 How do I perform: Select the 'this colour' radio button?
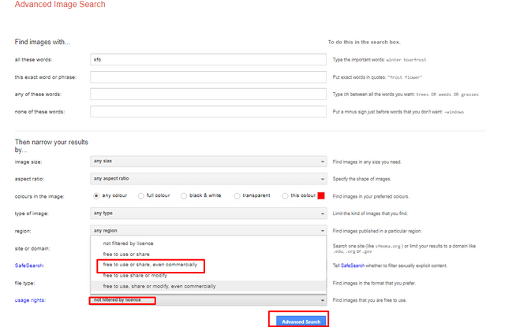[285, 196]
